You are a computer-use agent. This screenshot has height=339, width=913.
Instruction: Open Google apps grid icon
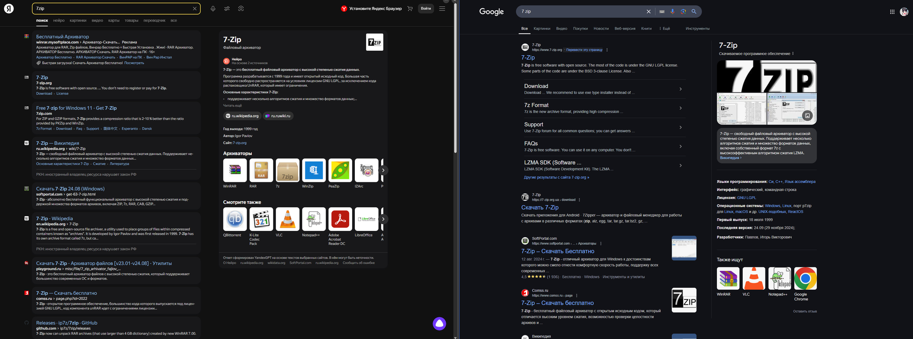[x=892, y=12]
